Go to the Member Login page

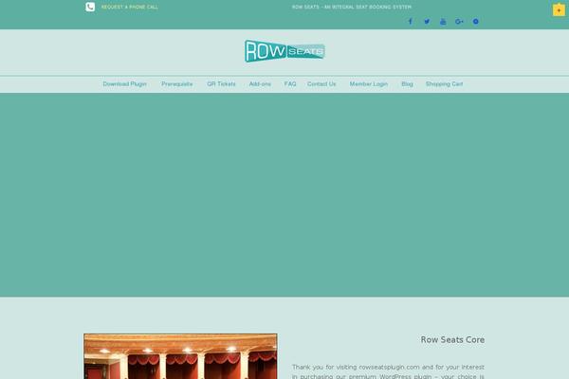click(x=369, y=83)
